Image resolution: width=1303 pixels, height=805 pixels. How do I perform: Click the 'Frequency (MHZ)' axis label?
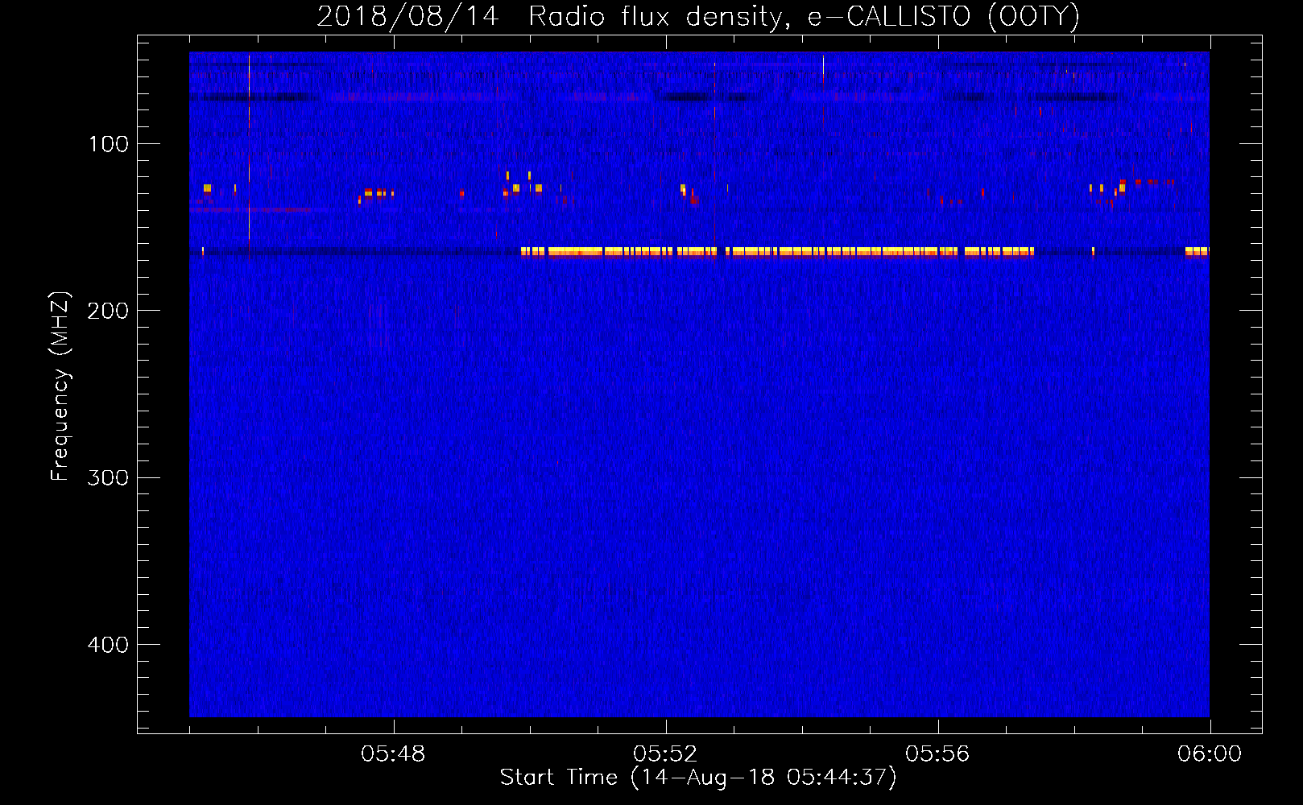pos(60,386)
